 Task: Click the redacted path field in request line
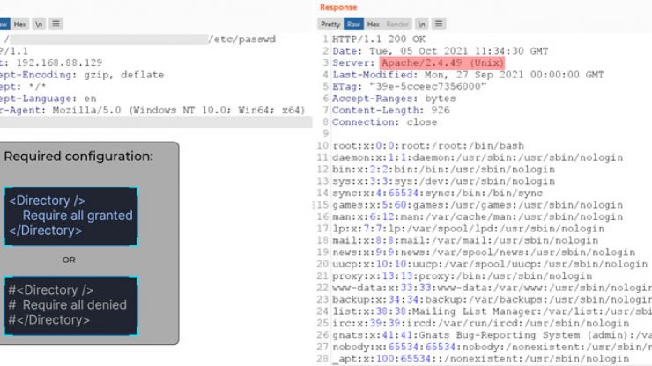click(108, 40)
